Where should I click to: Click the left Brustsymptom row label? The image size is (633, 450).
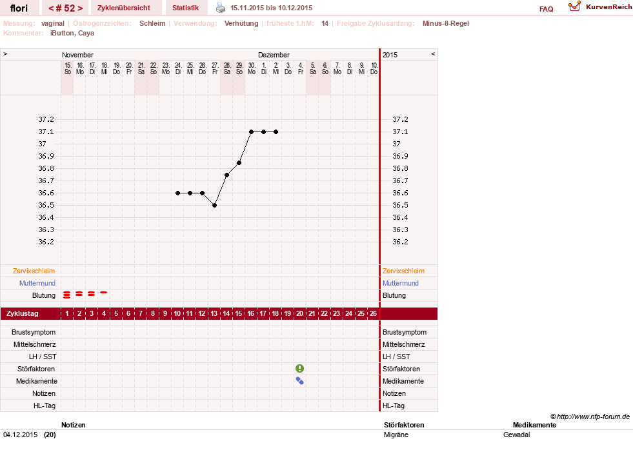click(34, 332)
